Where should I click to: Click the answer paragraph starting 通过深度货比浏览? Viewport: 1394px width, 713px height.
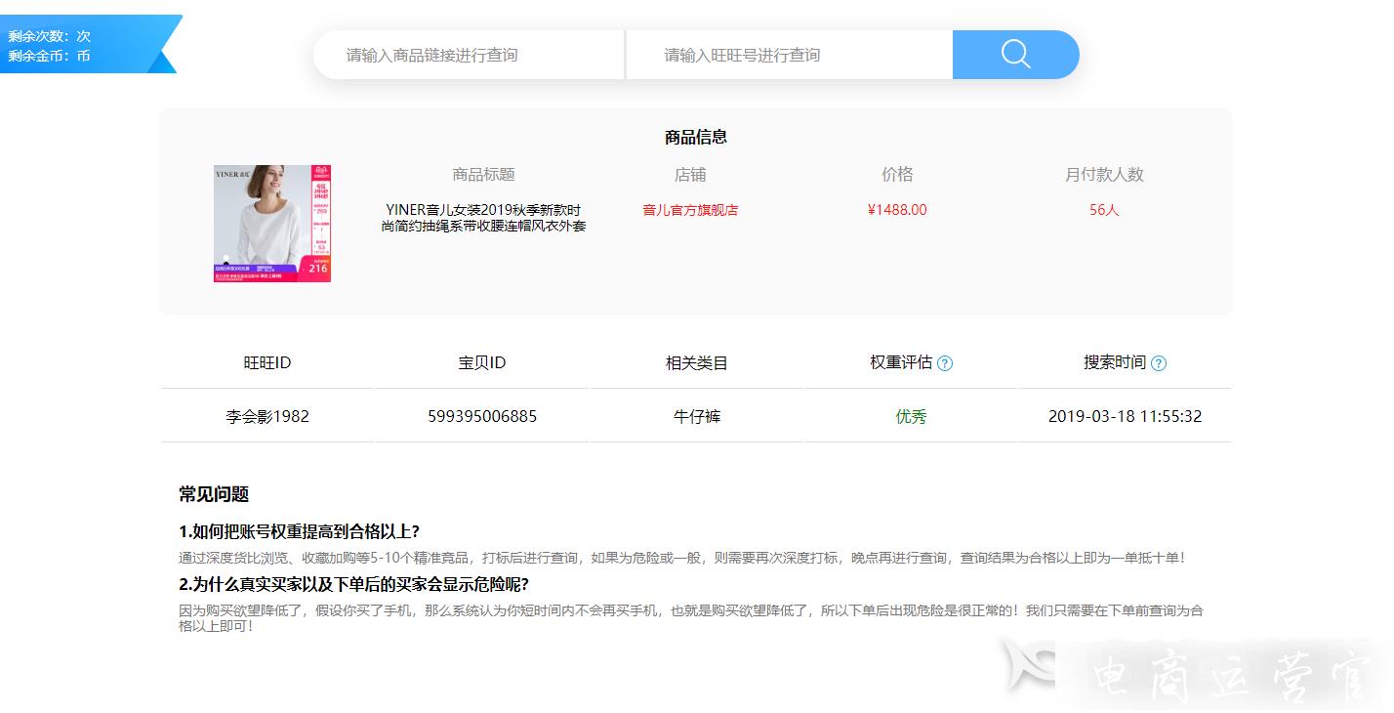click(681, 559)
